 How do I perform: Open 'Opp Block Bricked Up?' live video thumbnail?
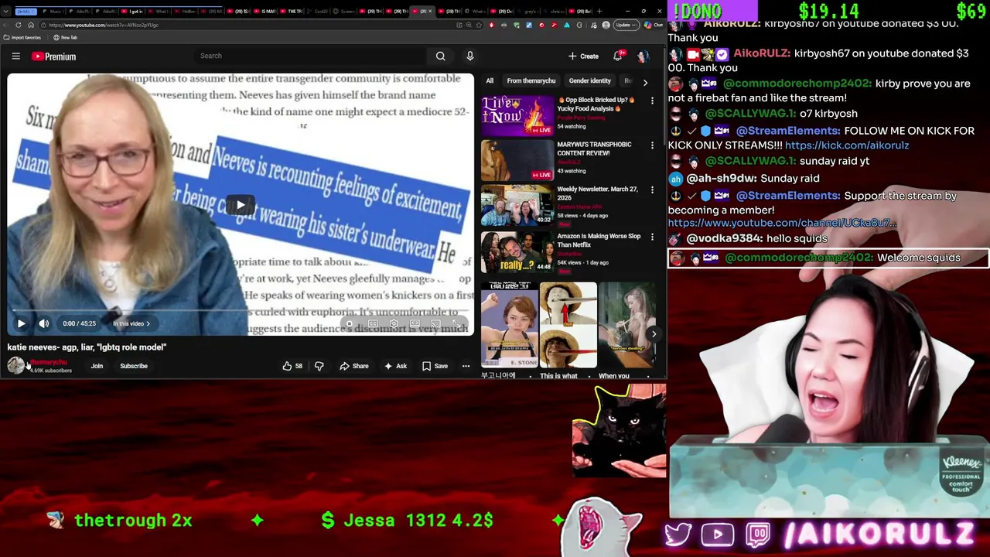coord(517,115)
